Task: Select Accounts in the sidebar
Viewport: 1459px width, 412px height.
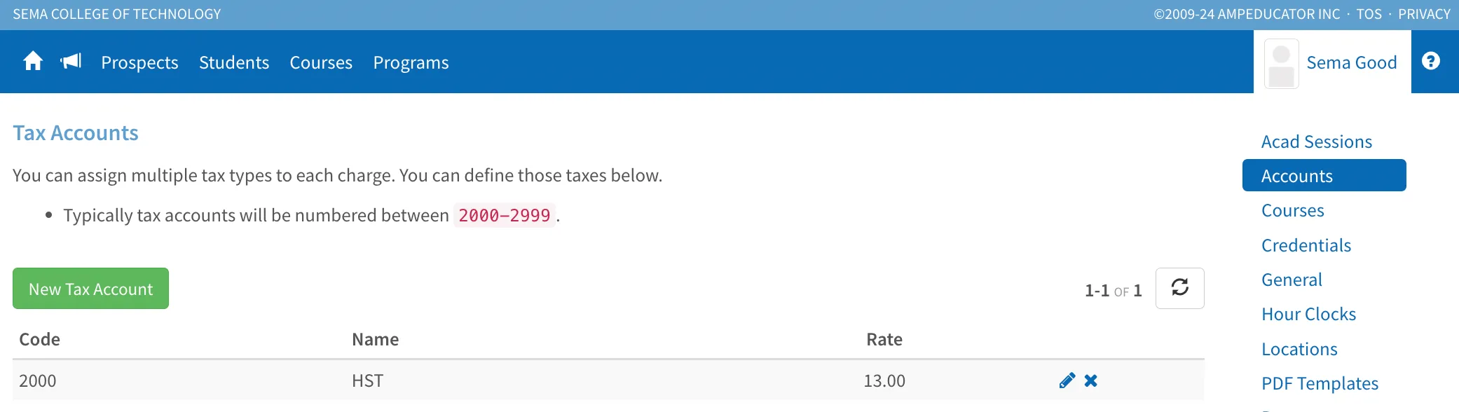Action: (1324, 175)
